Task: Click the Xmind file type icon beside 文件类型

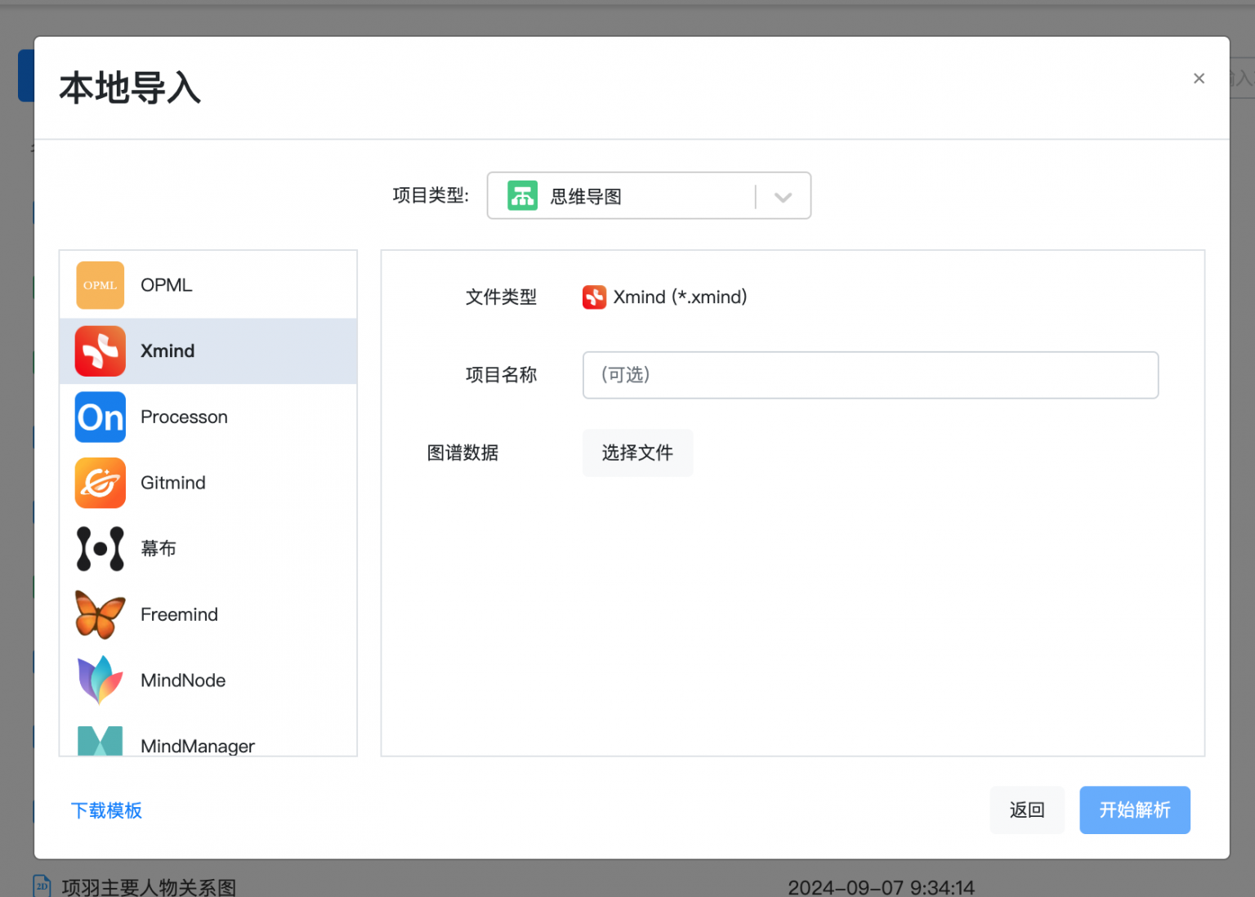Action: click(594, 297)
